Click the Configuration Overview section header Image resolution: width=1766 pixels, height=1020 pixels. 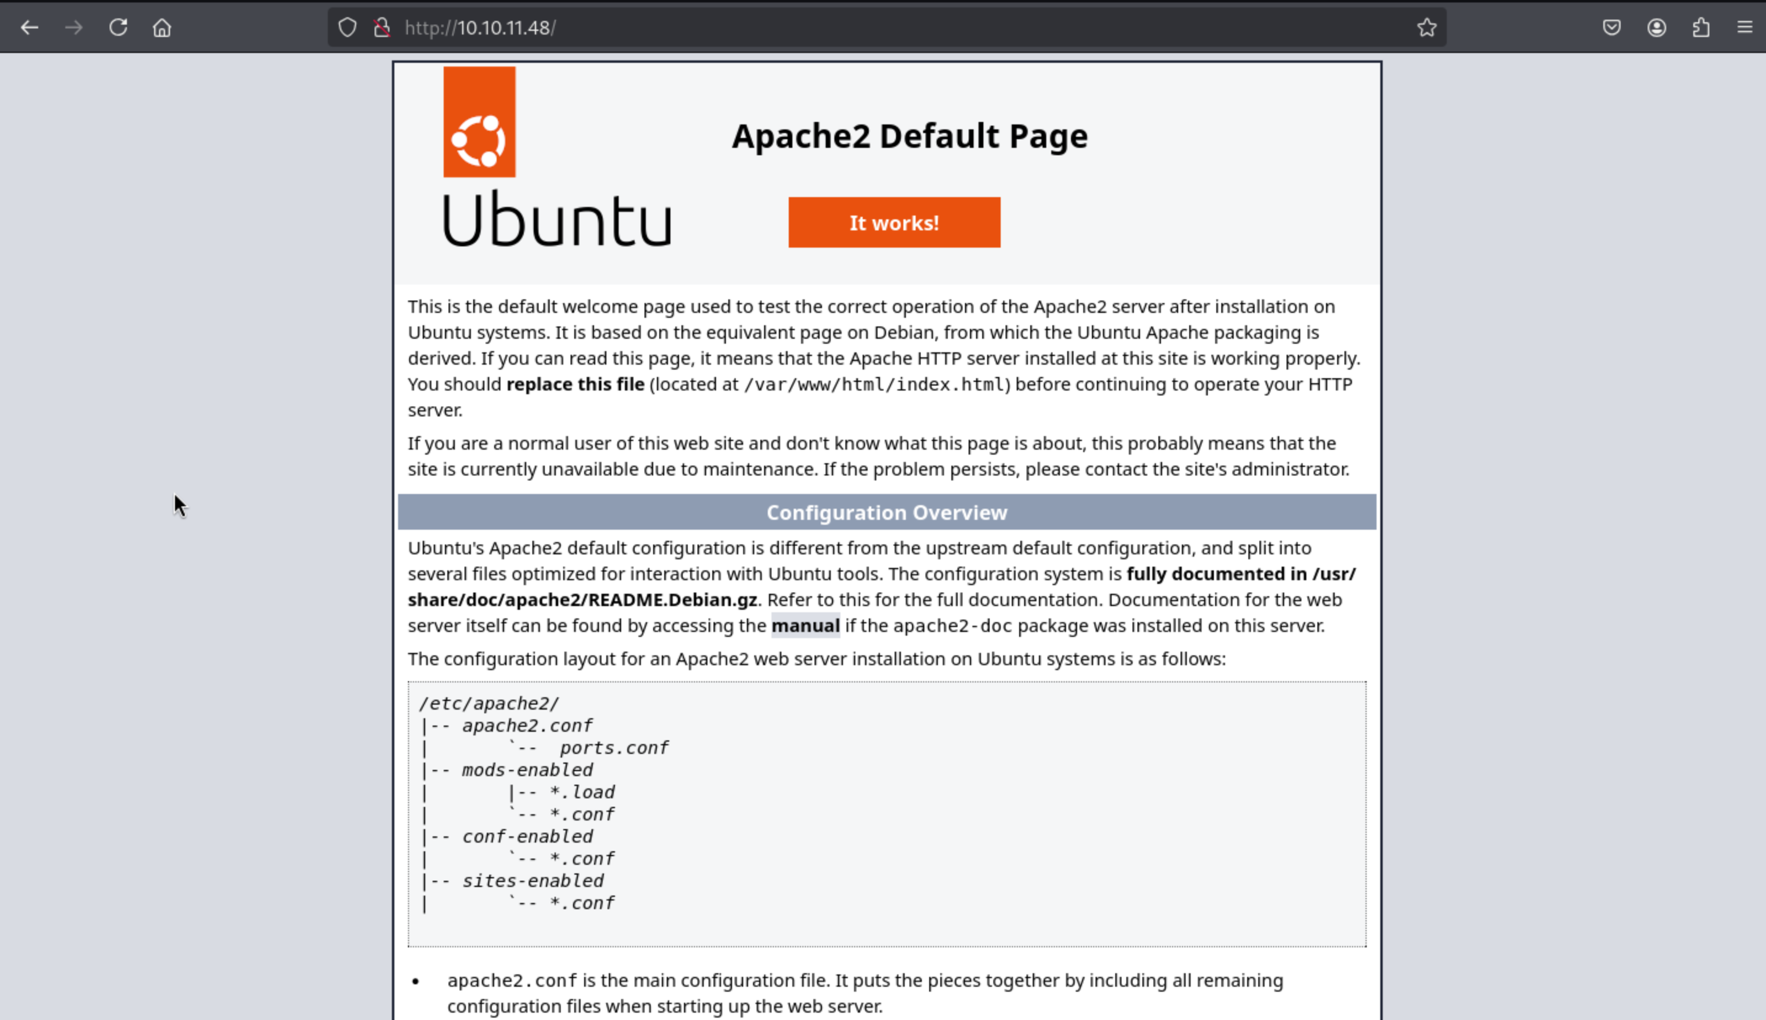coord(886,513)
